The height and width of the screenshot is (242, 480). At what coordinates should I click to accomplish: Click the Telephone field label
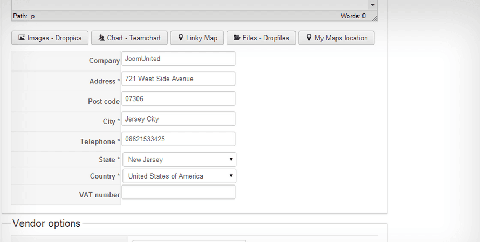[98, 141]
